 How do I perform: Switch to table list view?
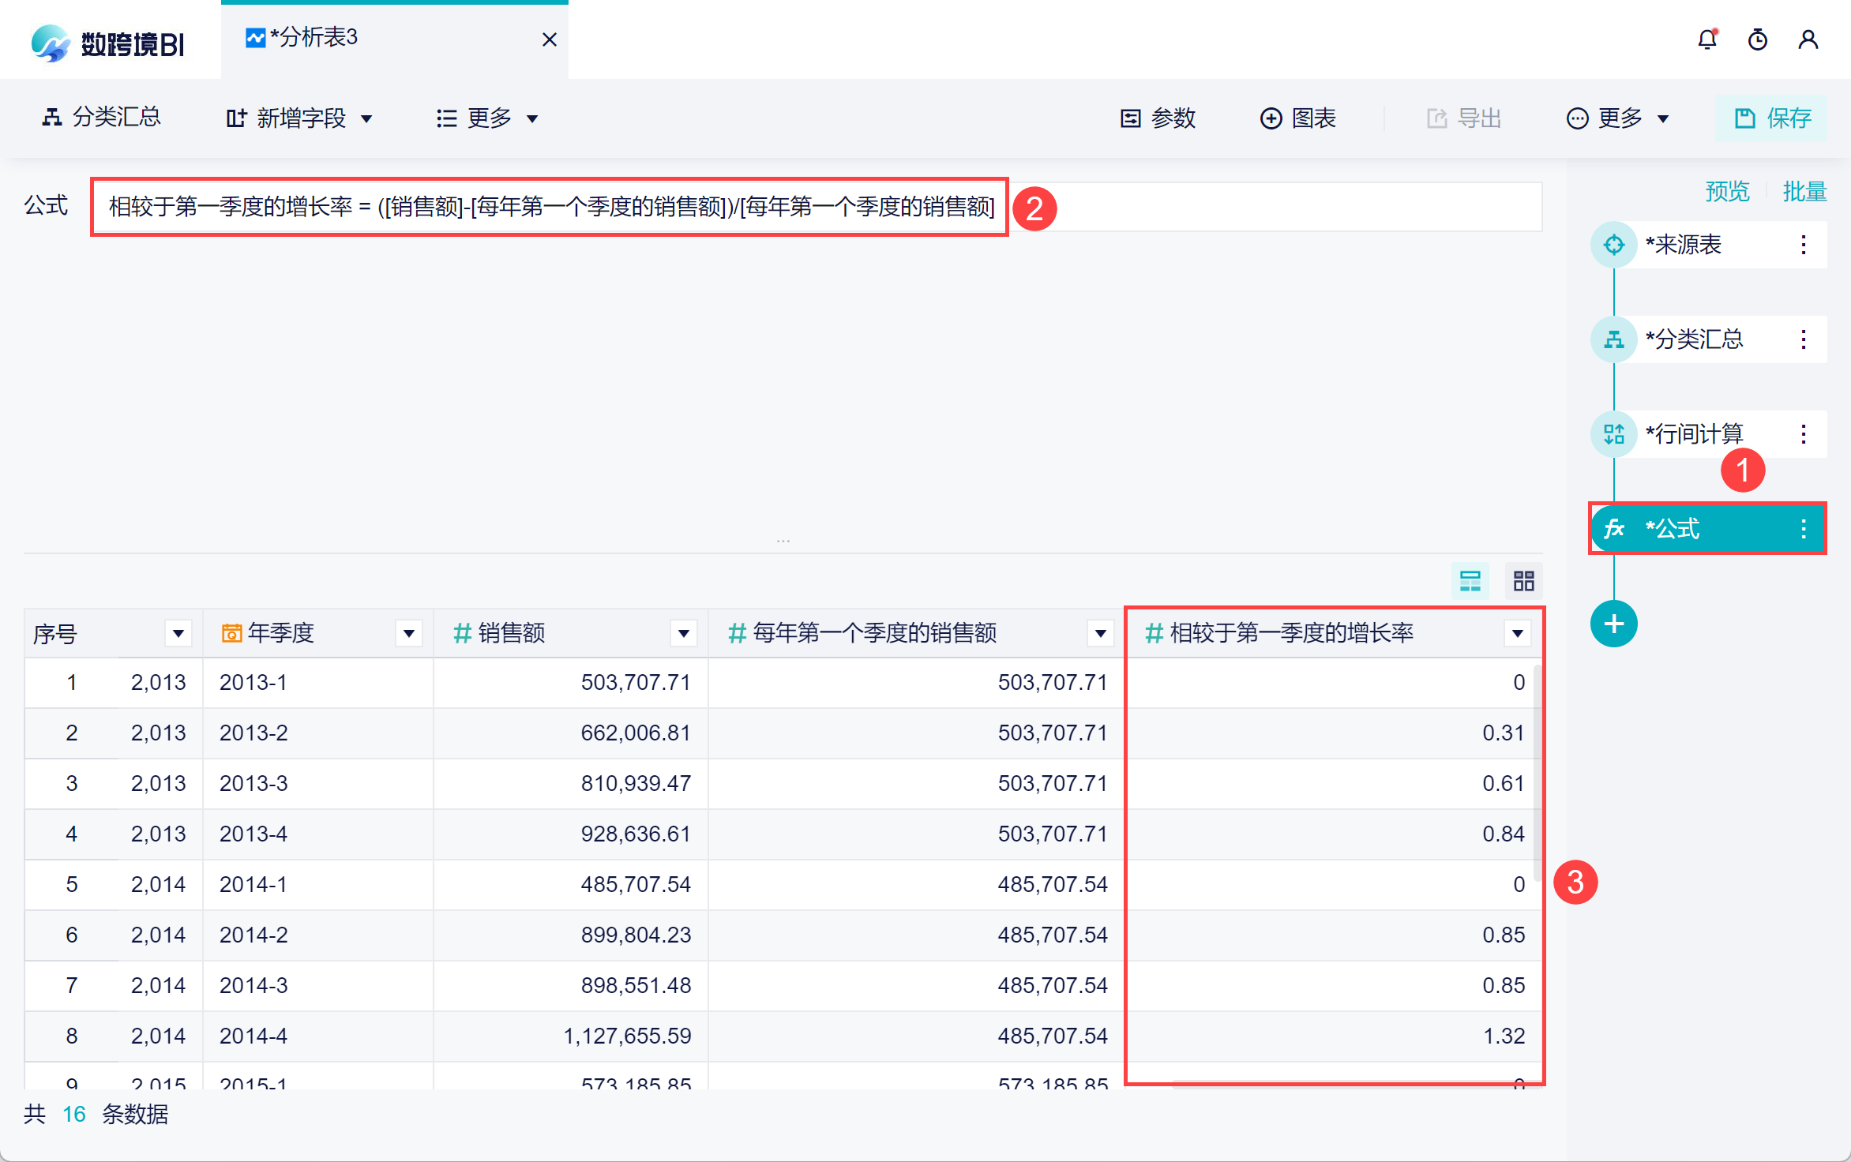coord(1470,582)
